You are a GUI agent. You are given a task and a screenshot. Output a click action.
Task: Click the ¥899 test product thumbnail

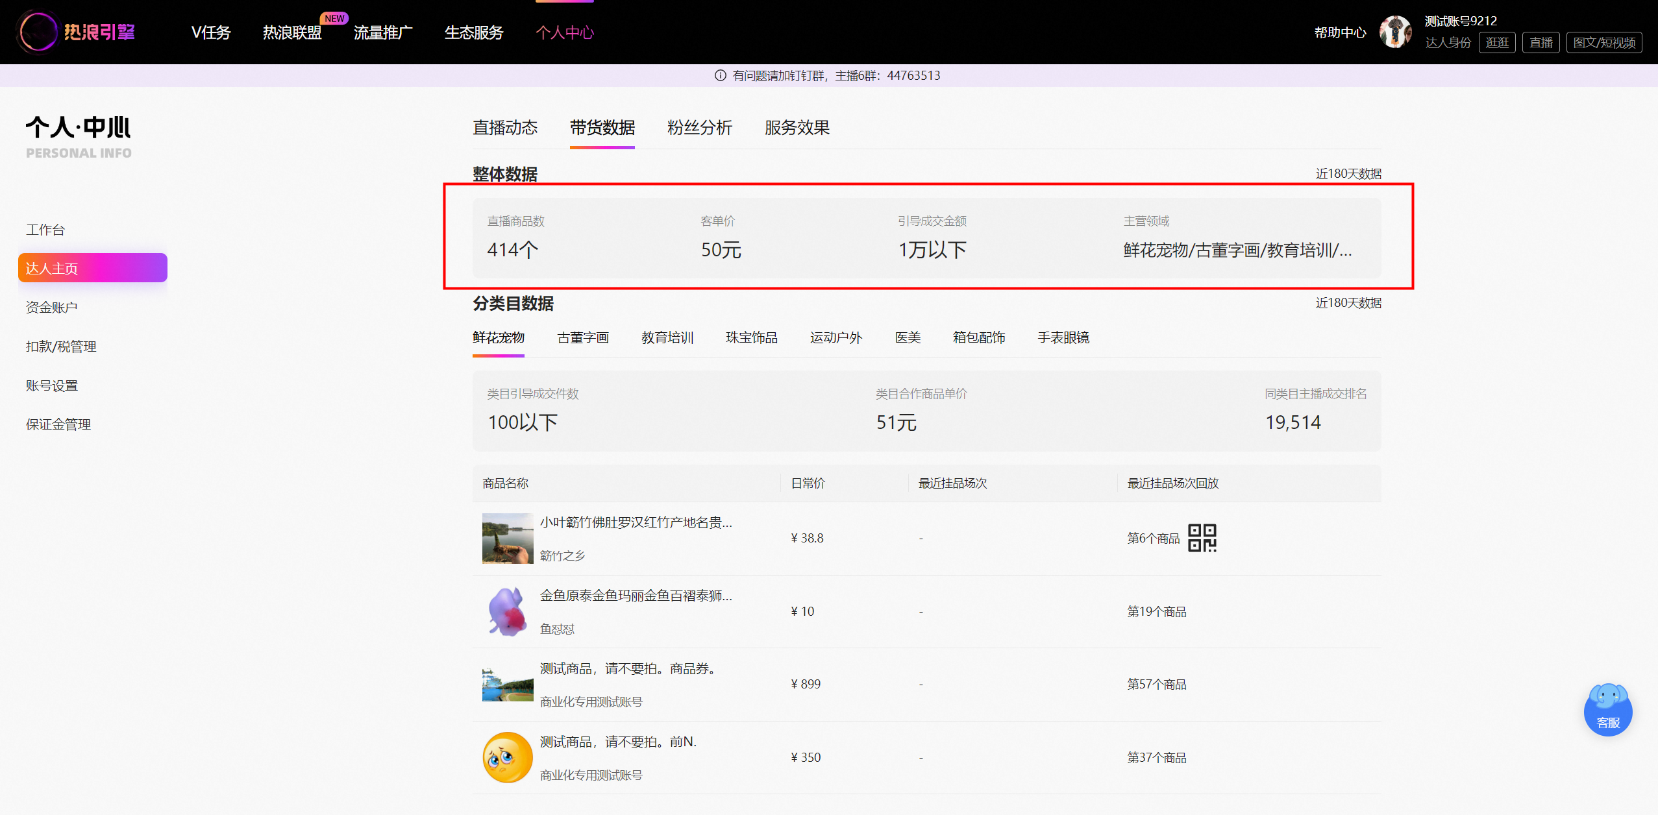tap(508, 685)
